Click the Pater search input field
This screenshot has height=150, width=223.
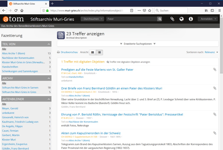(131, 19)
